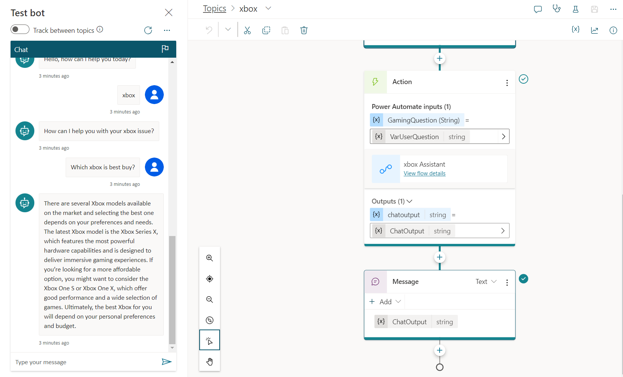Open the Message node three-dot menu

507,282
